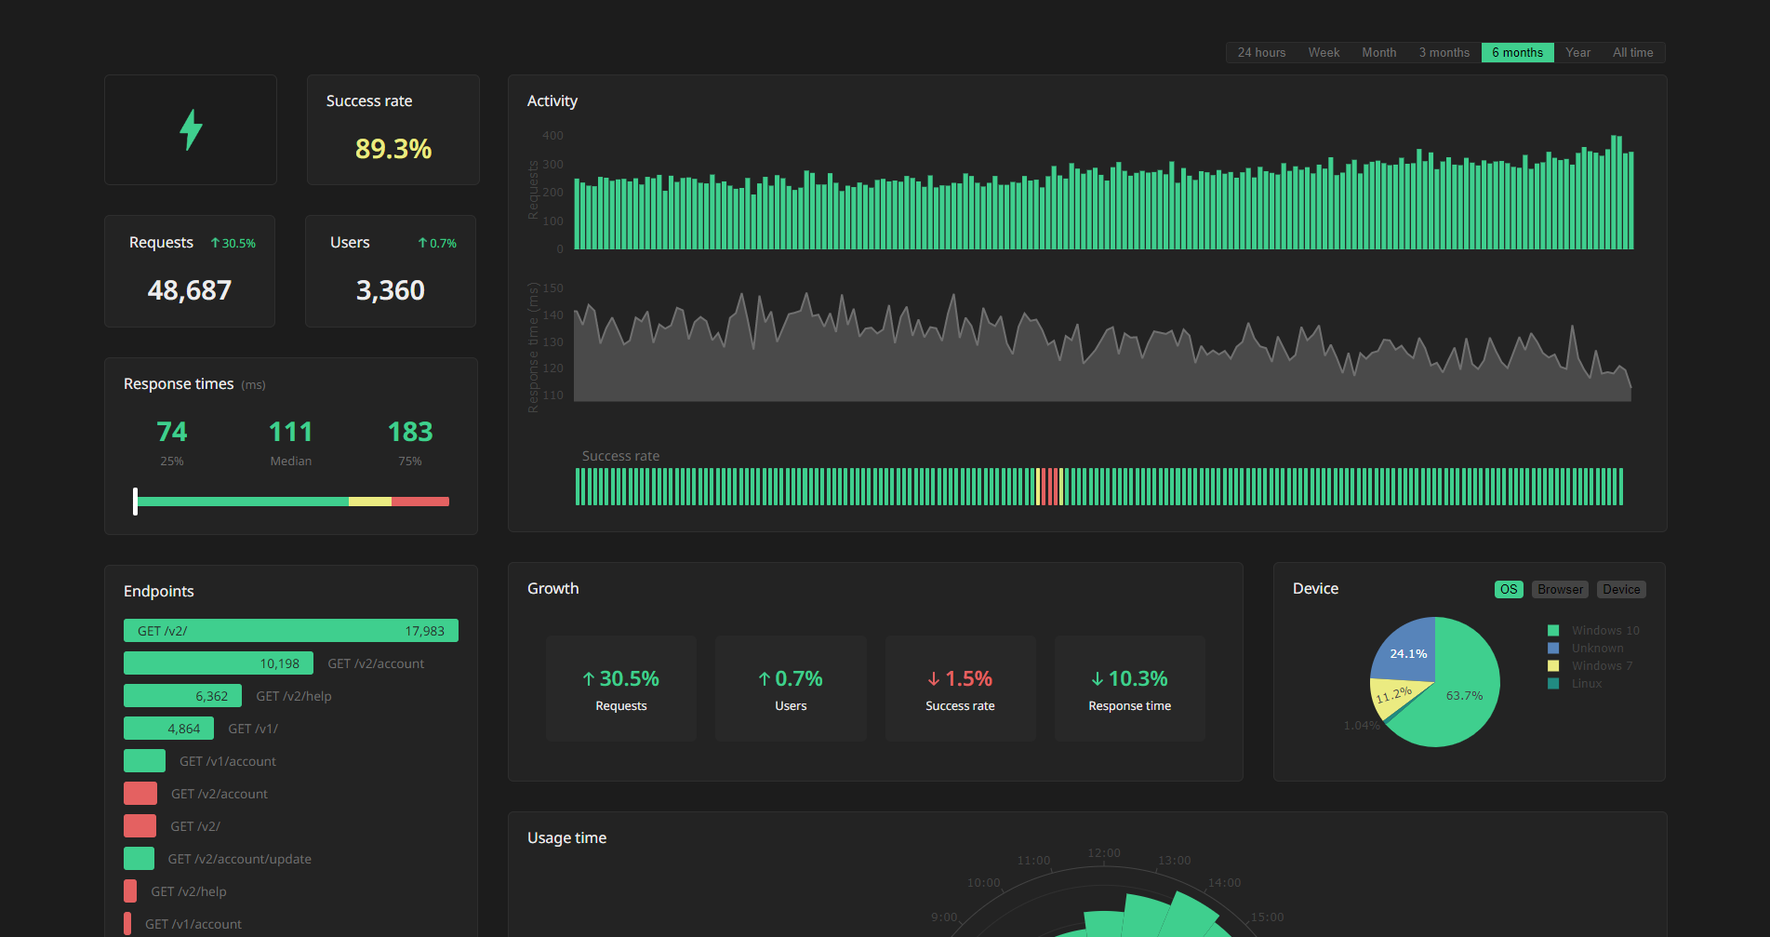Switch device chart to Browser
This screenshot has height=937, width=1770.
point(1560,589)
